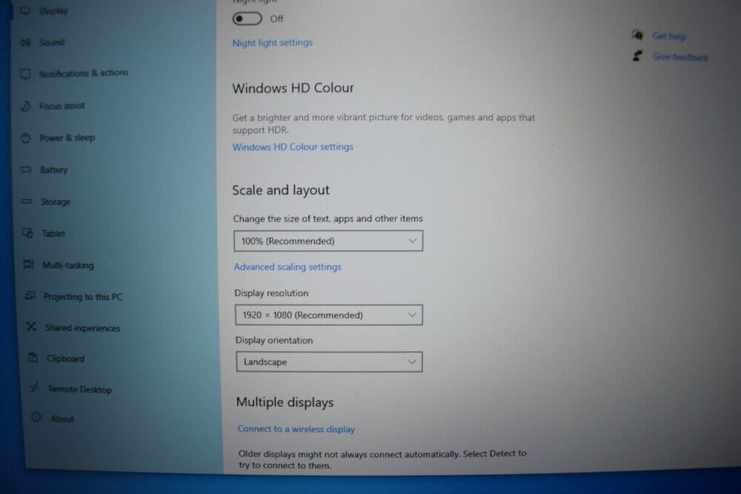Open Notifications & actions settings

[84, 73]
